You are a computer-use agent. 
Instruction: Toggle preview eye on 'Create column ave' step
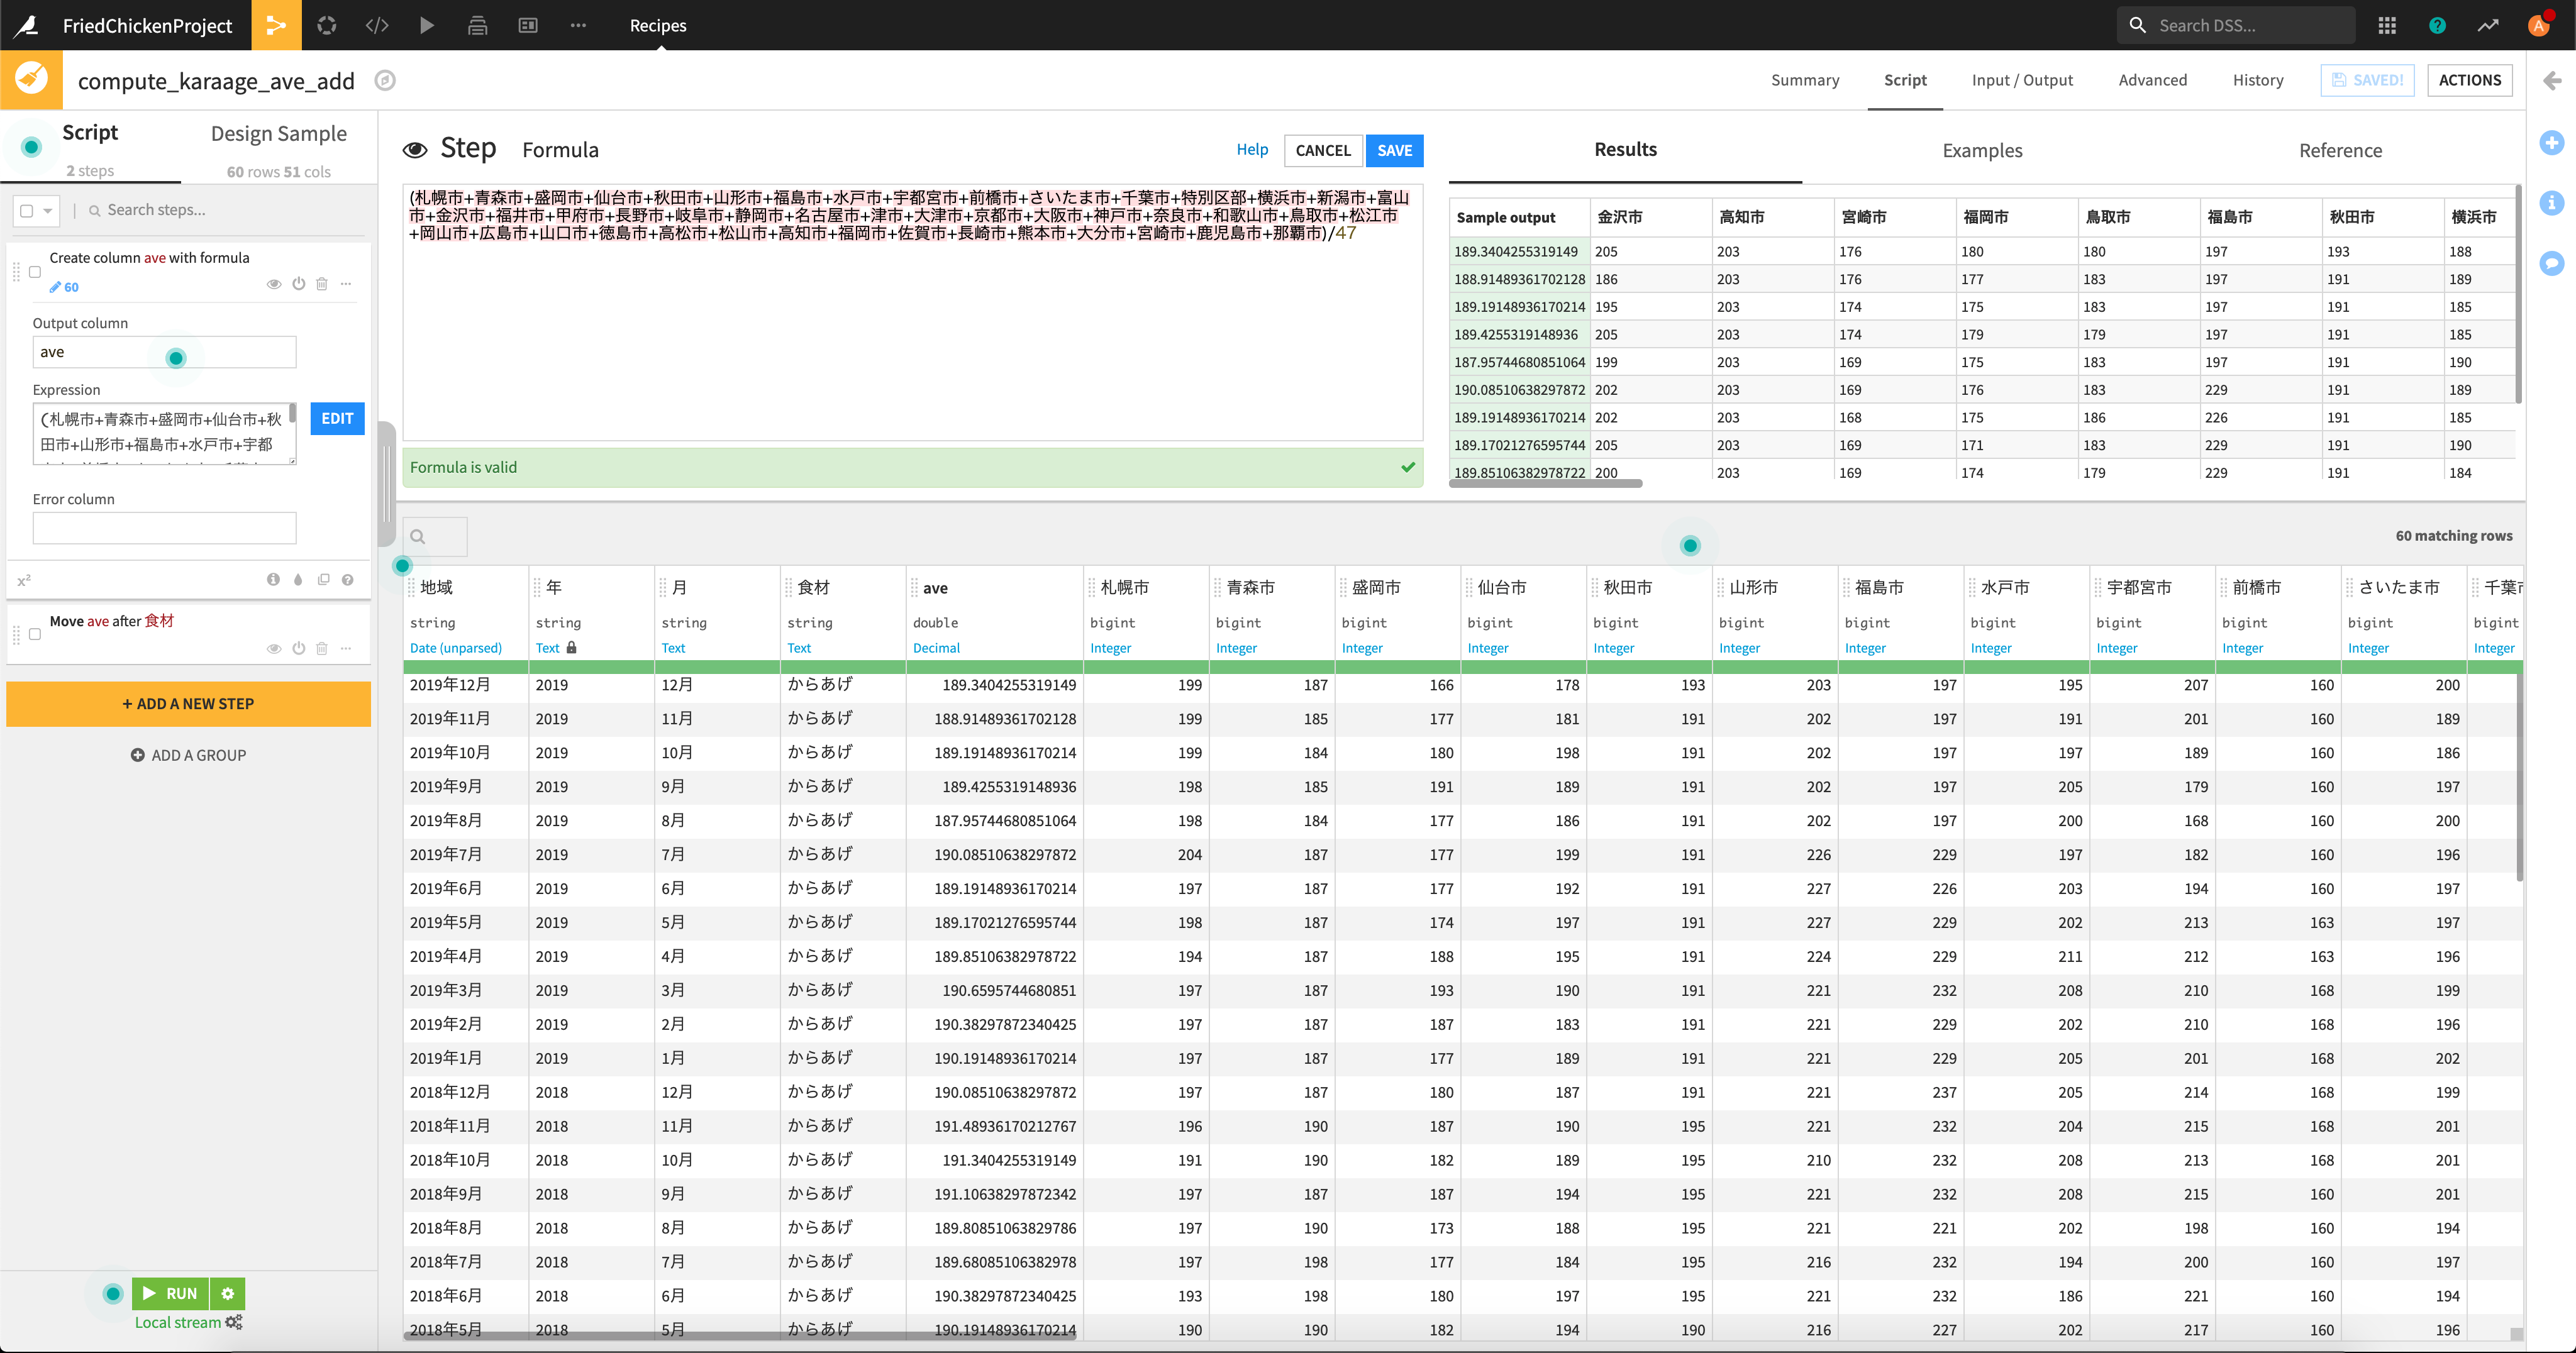click(273, 284)
